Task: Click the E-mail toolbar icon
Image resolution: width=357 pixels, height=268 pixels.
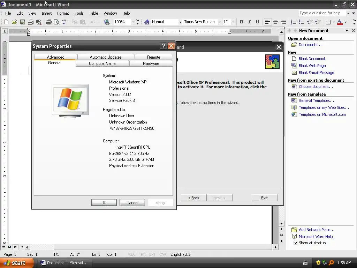Action: click(31, 22)
